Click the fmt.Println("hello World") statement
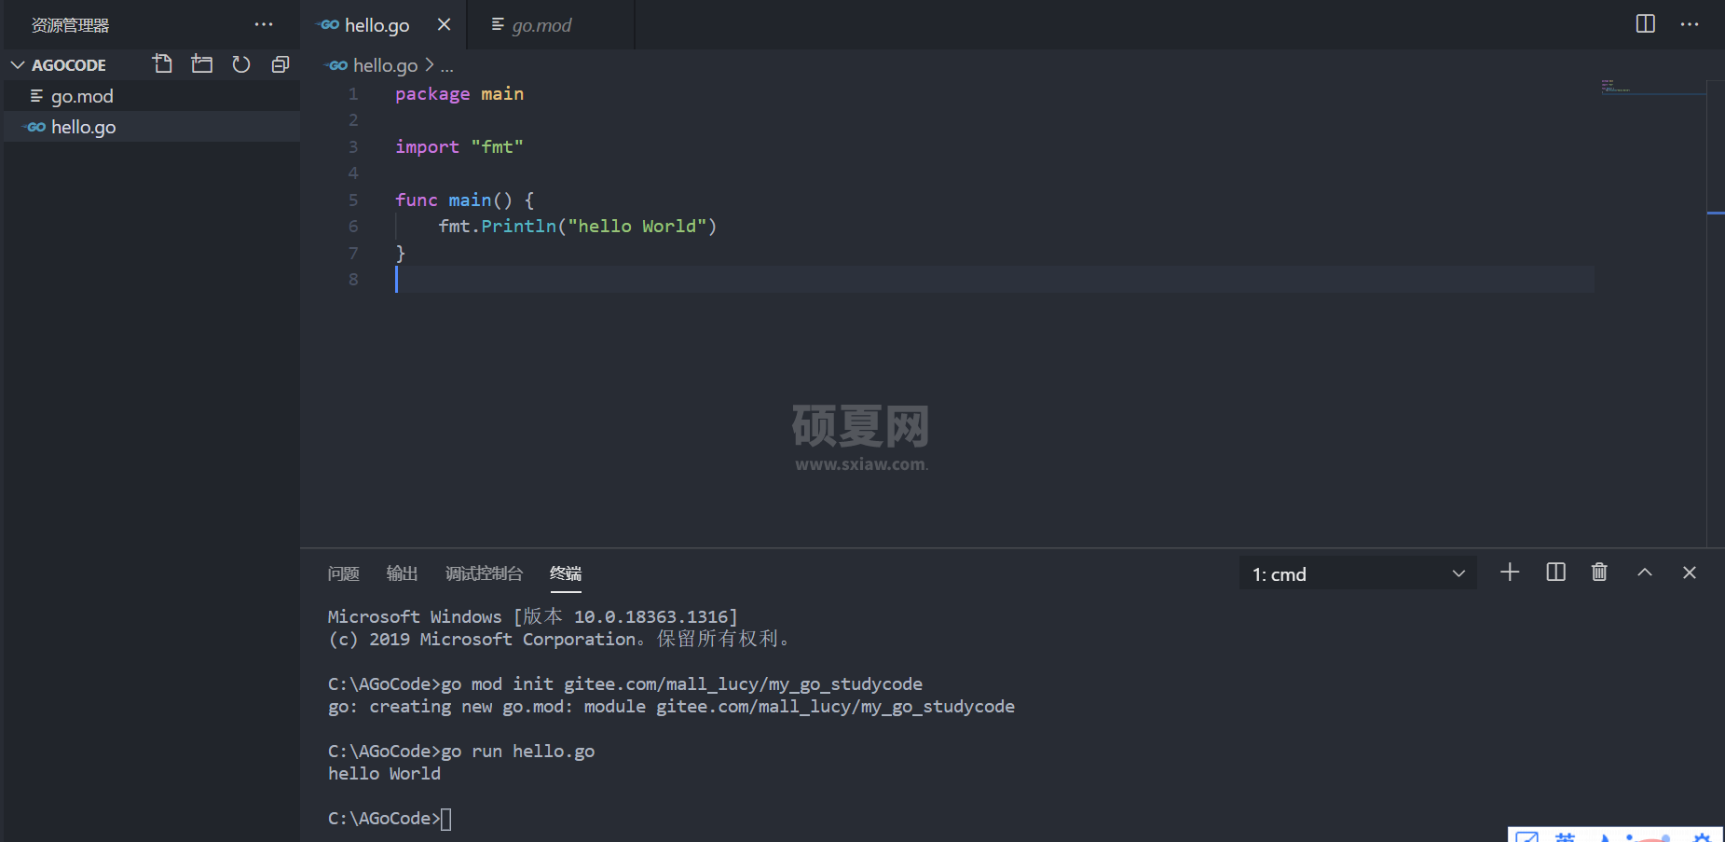The width and height of the screenshot is (1725, 842). click(578, 226)
